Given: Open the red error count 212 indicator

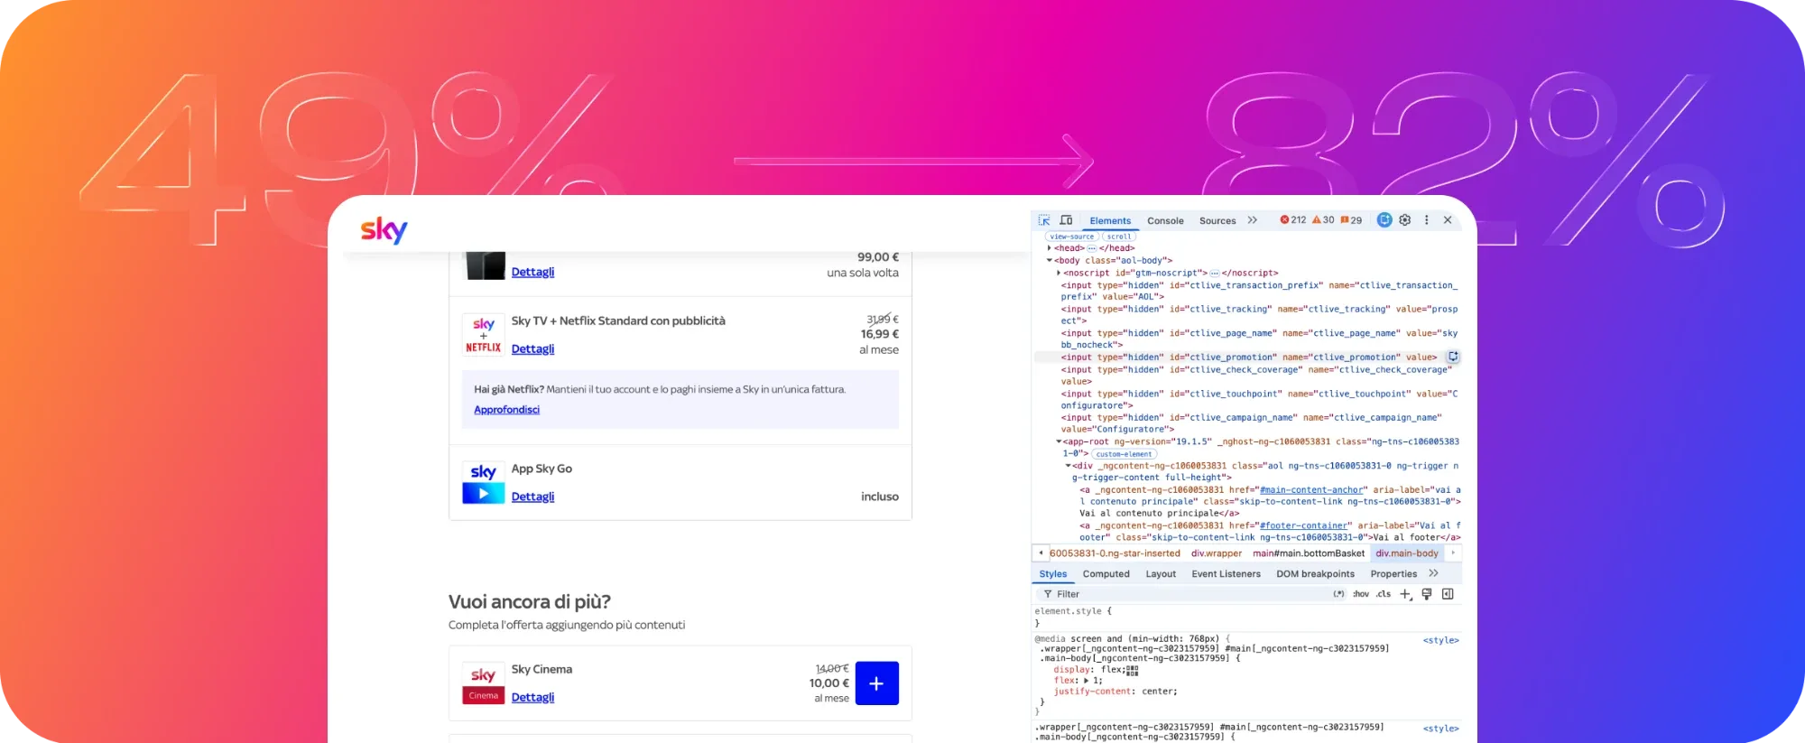Looking at the screenshot, I should pyautogui.click(x=1293, y=220).
